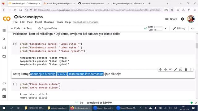Add a new Code cell
Screen dimensions: 198x111
tap(15, 28)
